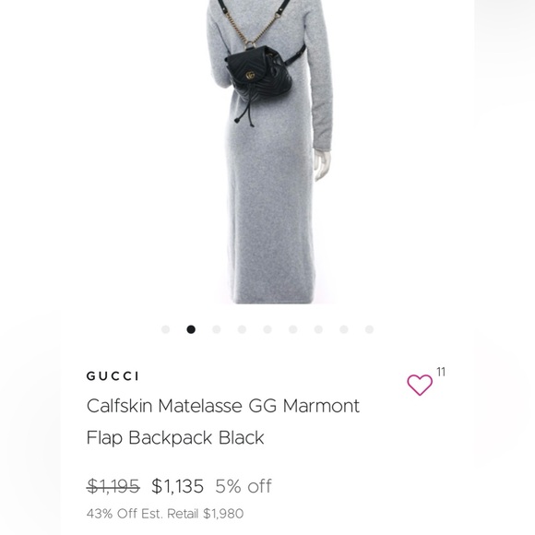
Task: Click the crossed-out $1,195 price
Action: pyautogui.click(x=113, y=486)
